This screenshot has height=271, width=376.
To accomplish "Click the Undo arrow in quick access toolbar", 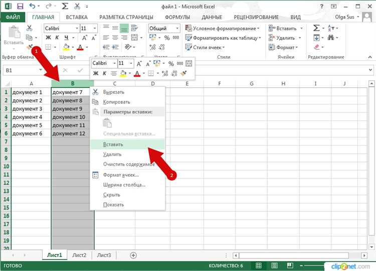I will (32, 6).
